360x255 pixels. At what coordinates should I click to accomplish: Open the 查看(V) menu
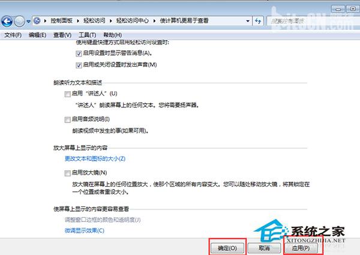coord(62,35)
